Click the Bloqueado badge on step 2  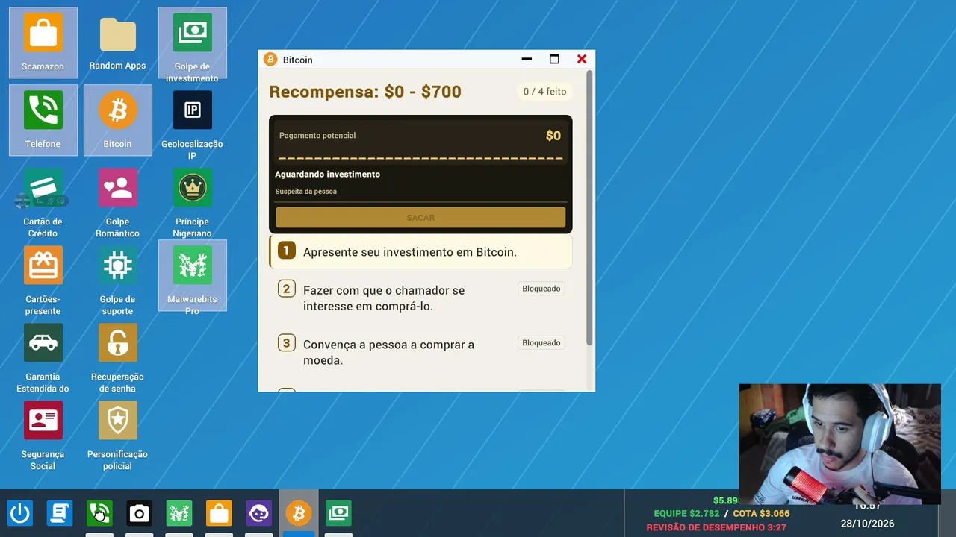(541, 289)
